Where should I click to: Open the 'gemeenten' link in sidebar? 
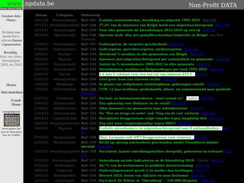[13, 44]
